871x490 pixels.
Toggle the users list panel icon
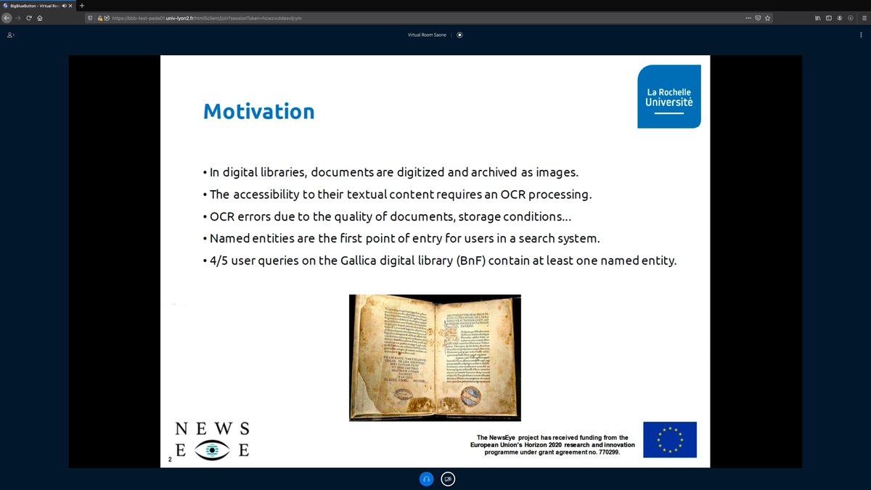click(x=10, y=34)
